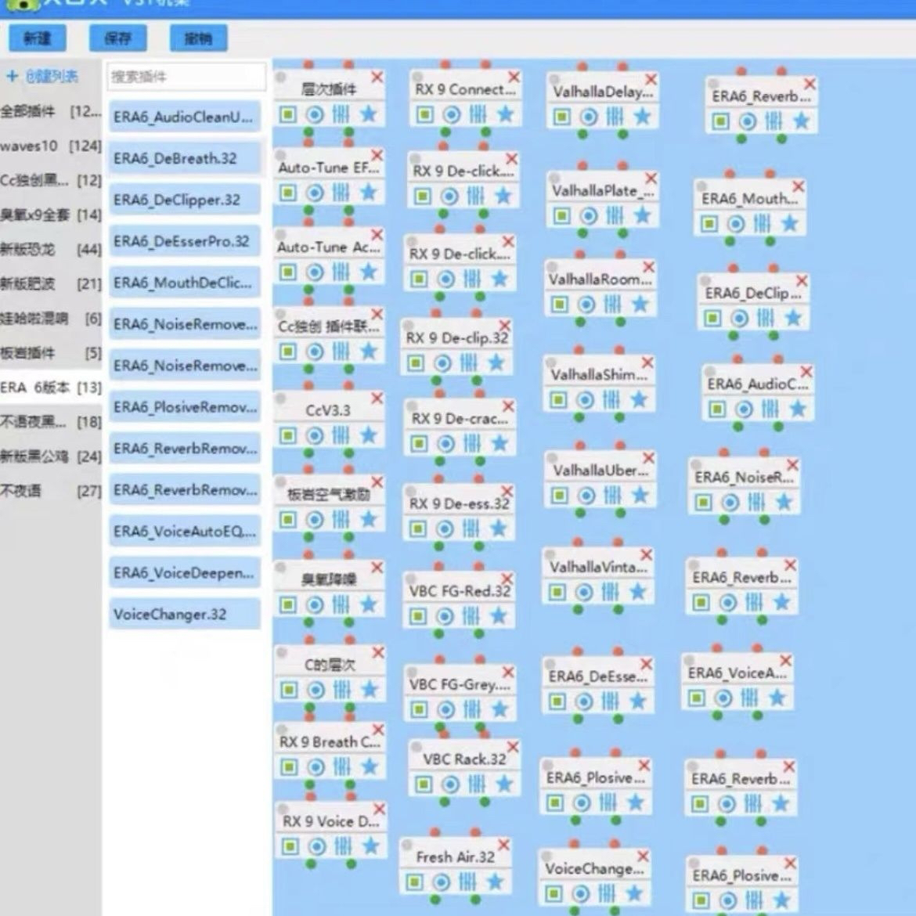Toggle the green square on VoiceChange... node

pos(554,893)
